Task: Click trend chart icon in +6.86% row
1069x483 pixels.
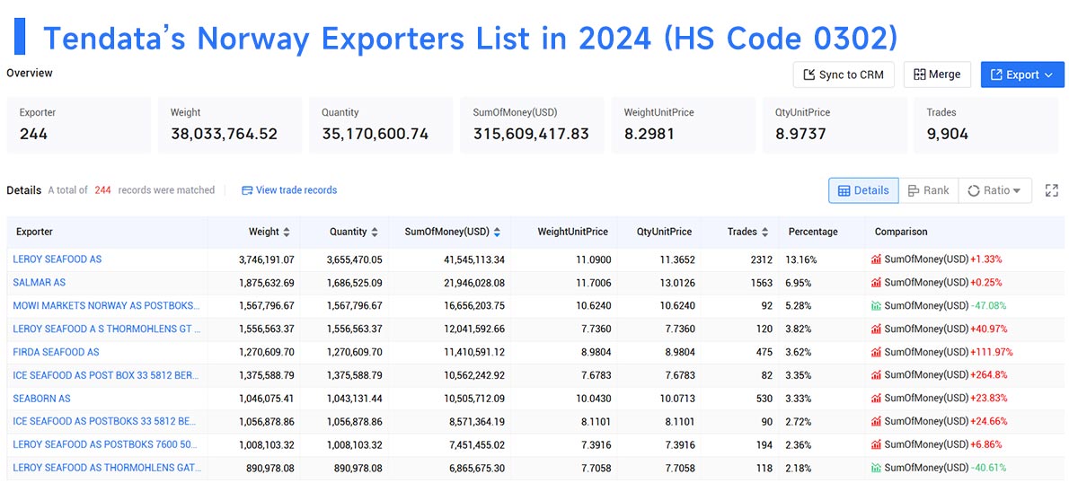Action: point(876,445)
